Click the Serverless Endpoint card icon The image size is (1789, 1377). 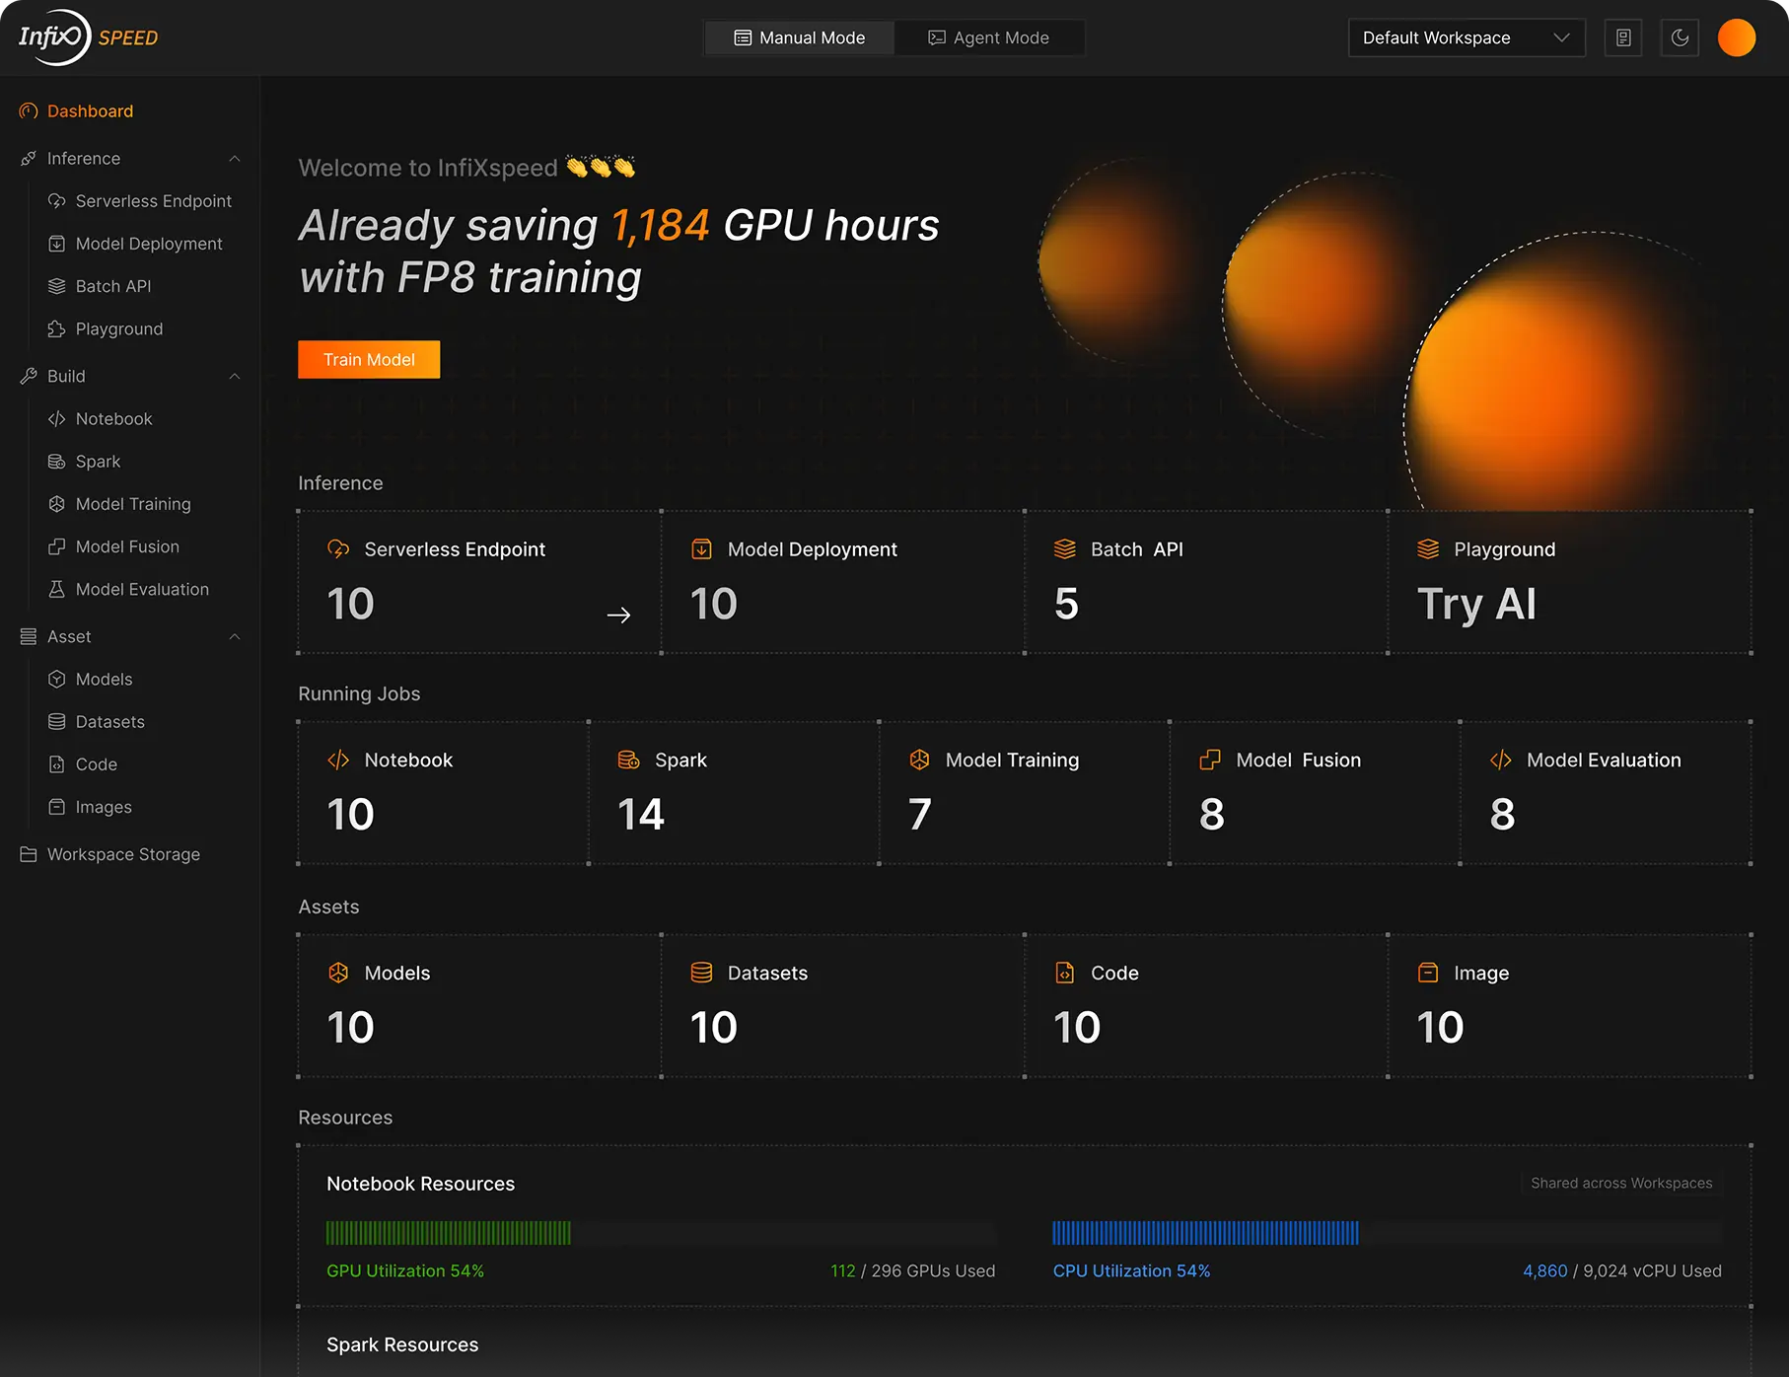(x=338, y=549)
